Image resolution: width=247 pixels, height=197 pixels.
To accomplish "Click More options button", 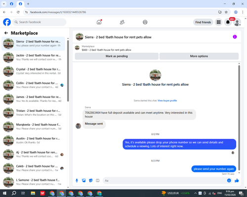I will pyautogui.click(x=199, y=56).
